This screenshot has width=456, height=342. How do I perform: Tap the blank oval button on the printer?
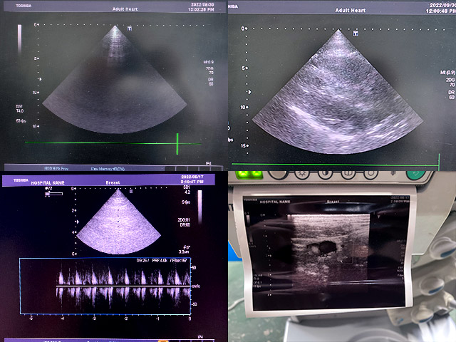279,175
